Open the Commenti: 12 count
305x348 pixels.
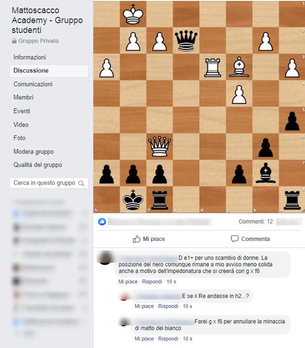256,222
